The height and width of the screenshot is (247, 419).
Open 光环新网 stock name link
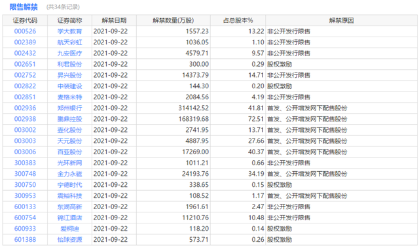coord(70,163)
